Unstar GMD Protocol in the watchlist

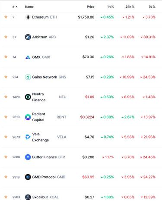coord(6,177)
